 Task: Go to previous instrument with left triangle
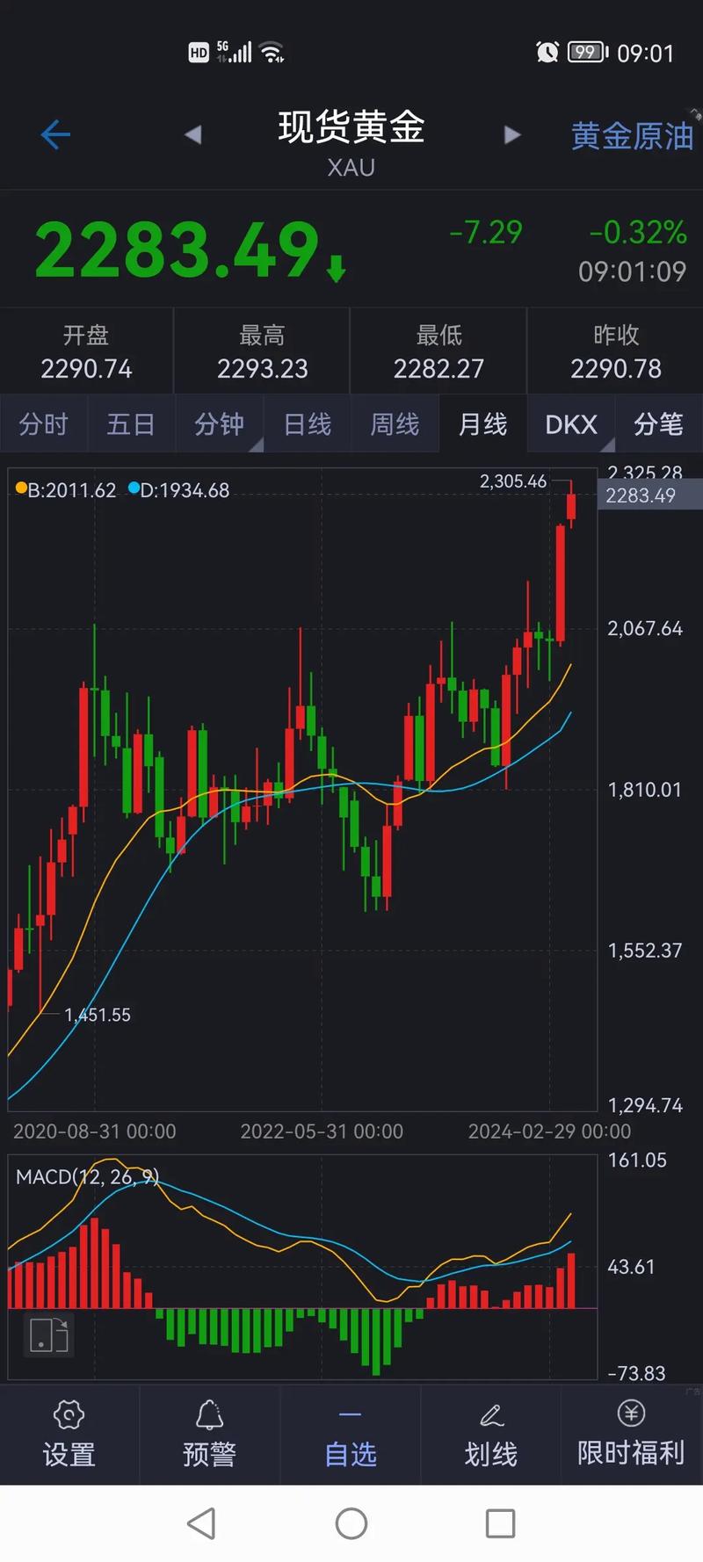(x=193, y=134)
